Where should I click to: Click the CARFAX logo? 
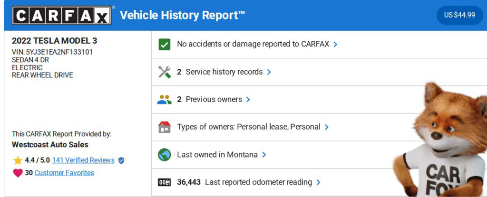63,15
